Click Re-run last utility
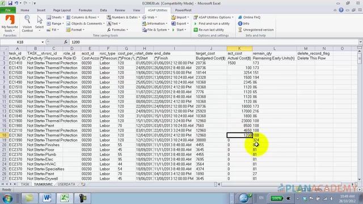The height and width of the screenshot is (204, 363). tap(209, 30)
